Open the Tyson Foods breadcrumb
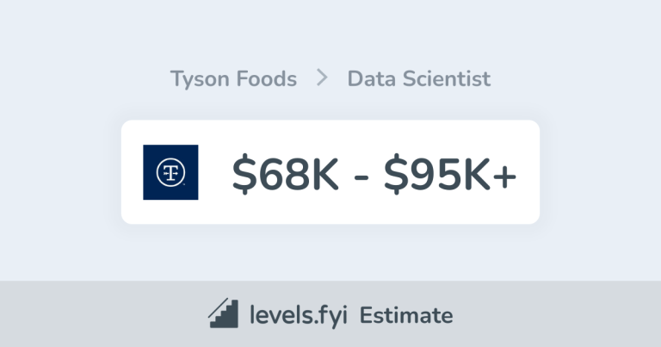The width and height of the screenshot is (661, 347). click(233, 79)
